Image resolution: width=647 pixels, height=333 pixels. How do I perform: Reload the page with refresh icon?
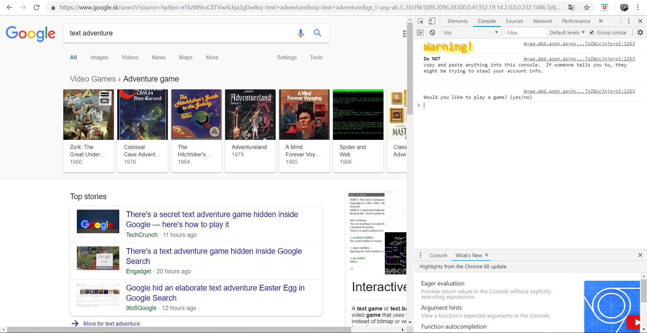coord(36,7)
